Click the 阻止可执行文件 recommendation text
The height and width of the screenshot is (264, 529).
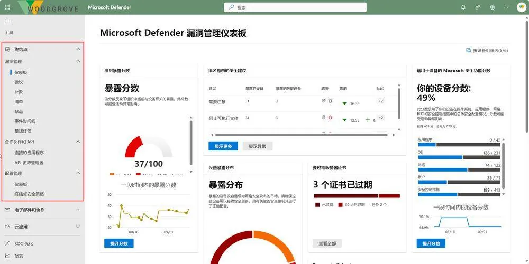point(223,118)
